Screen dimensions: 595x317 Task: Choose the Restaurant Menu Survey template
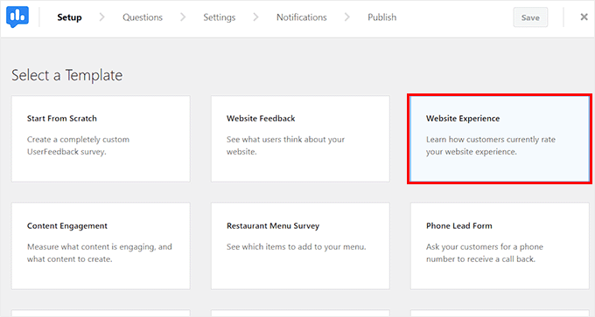pyautogui.click(x=300, y=245)
